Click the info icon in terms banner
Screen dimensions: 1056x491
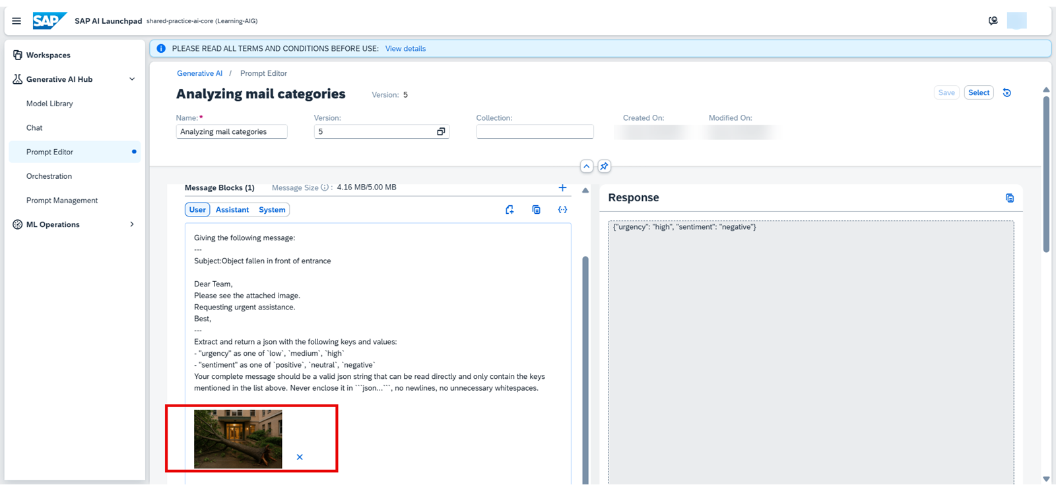point(161,49)
